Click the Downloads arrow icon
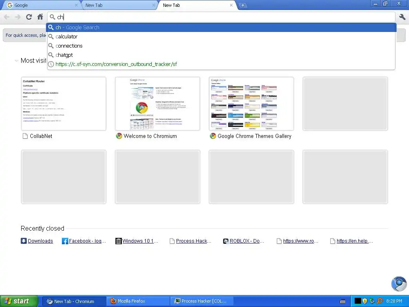409x307 pixels. [24, 241]
